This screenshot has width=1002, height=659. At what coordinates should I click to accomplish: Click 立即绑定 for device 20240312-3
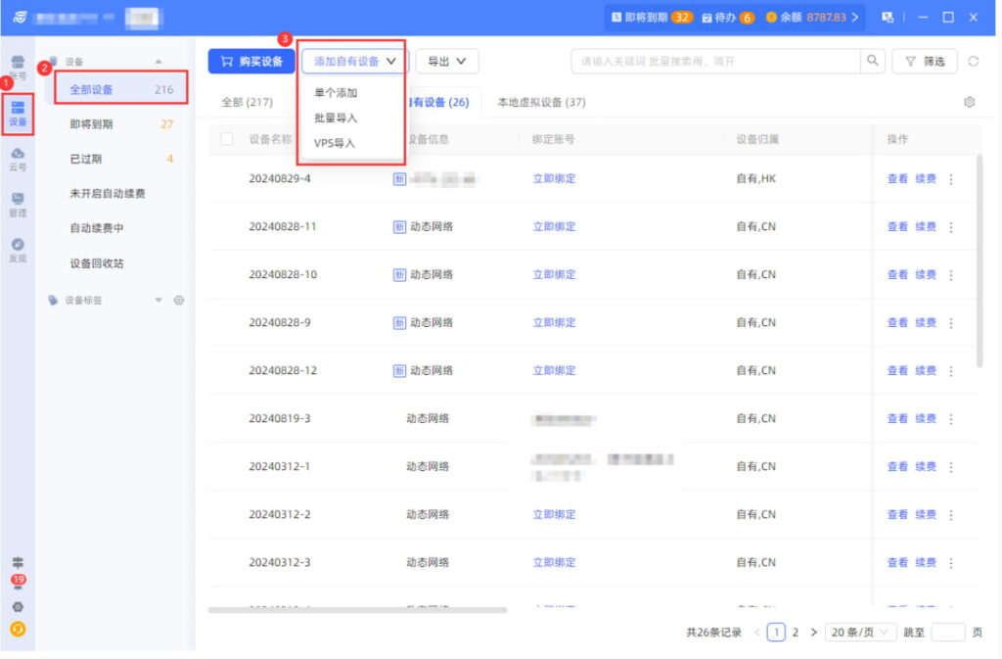(554, 562)
